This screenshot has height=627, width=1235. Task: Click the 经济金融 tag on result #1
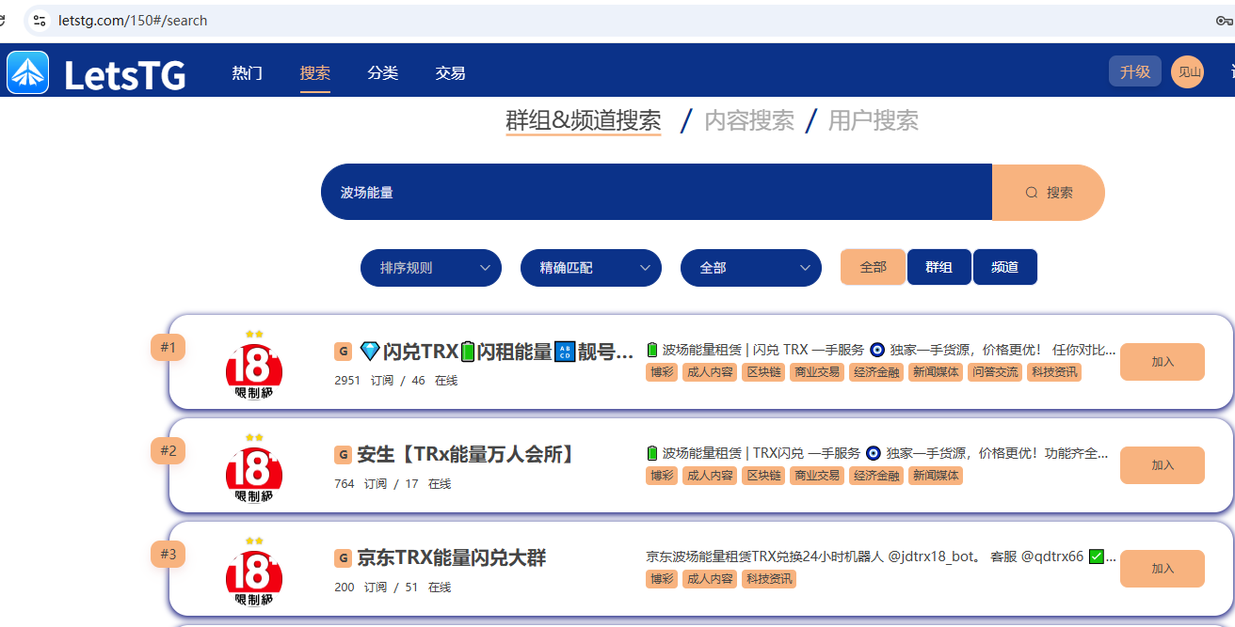pos(876,372)
